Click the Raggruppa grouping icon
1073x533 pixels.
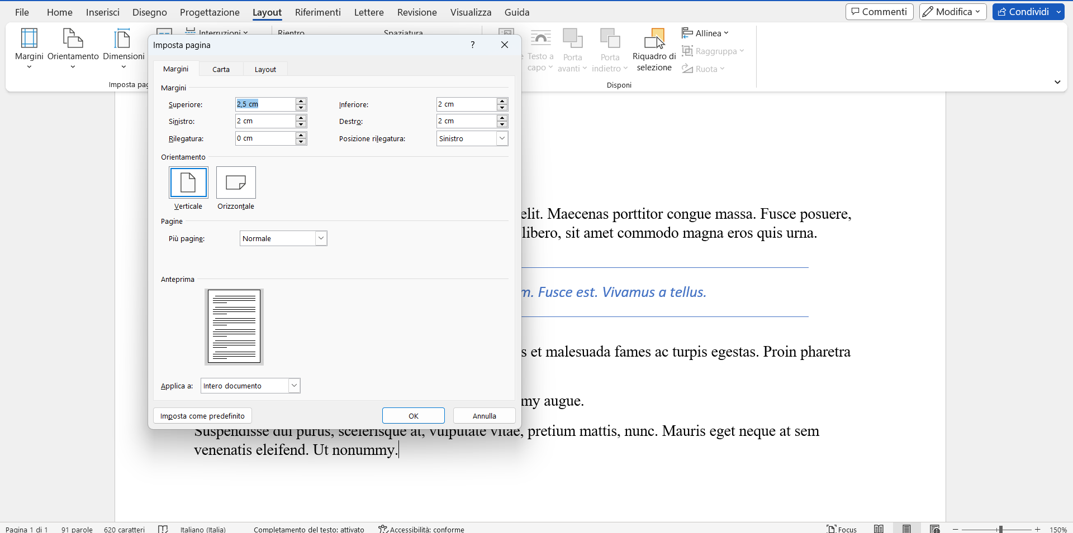click(713, 51)
